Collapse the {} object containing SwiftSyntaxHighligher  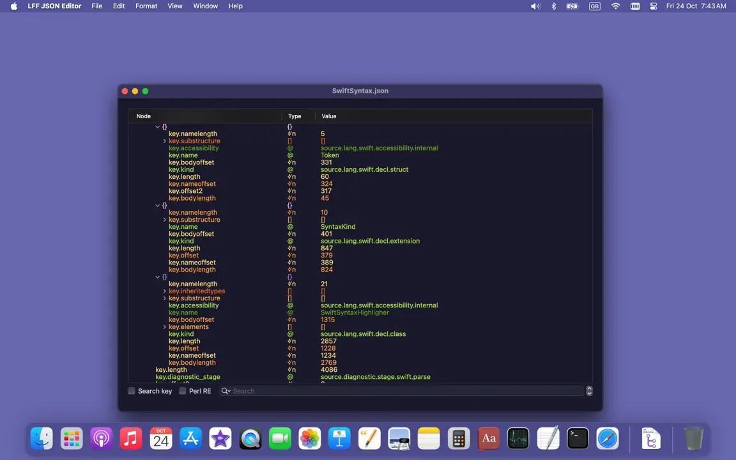pos(157,277)
